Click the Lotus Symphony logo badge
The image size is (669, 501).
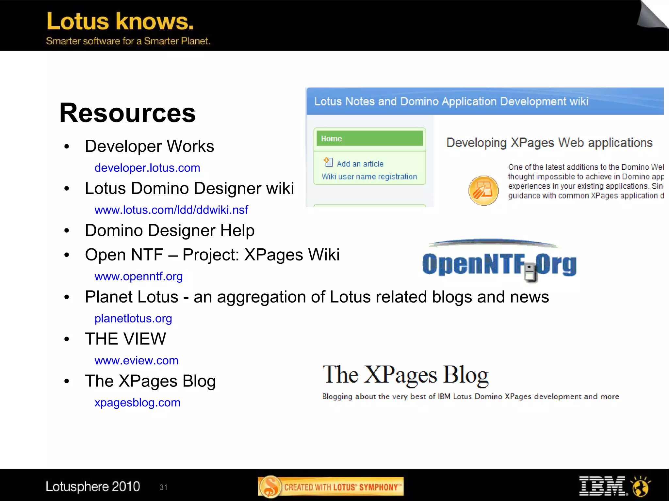pyautogui.click(x=270, y=487)
